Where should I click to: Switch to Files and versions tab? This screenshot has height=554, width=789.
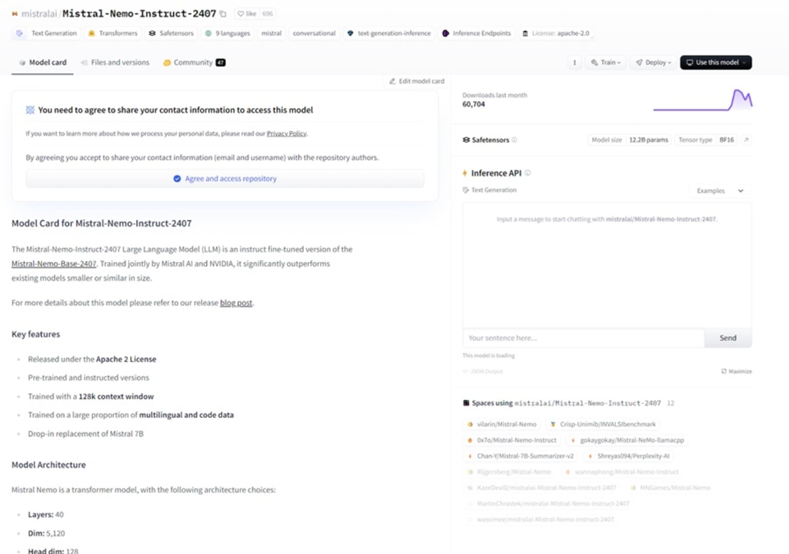[x=115, y=62]
